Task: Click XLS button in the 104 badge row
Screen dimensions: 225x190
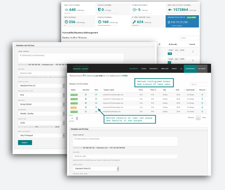Action: [176, 50]
